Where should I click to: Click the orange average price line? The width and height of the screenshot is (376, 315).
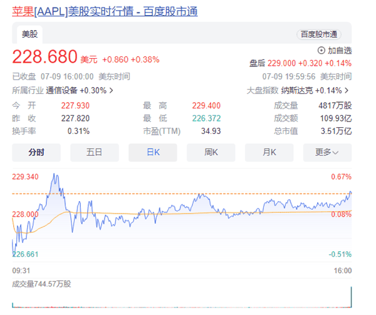click(188, 213)
